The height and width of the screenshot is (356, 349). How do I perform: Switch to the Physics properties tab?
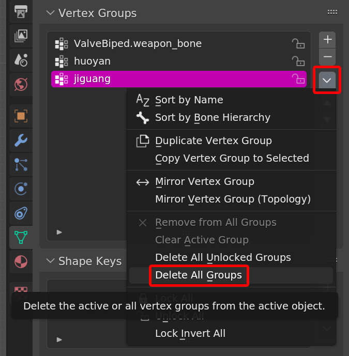21,189
